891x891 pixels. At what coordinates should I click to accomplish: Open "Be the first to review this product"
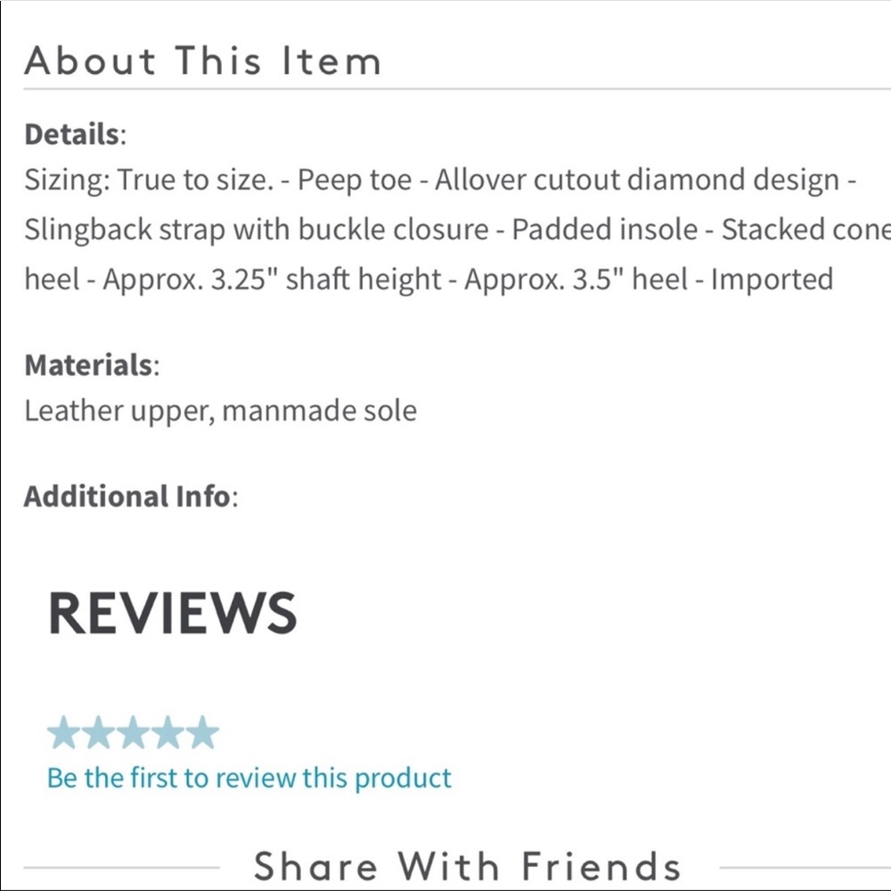click(x=249, y=778)
